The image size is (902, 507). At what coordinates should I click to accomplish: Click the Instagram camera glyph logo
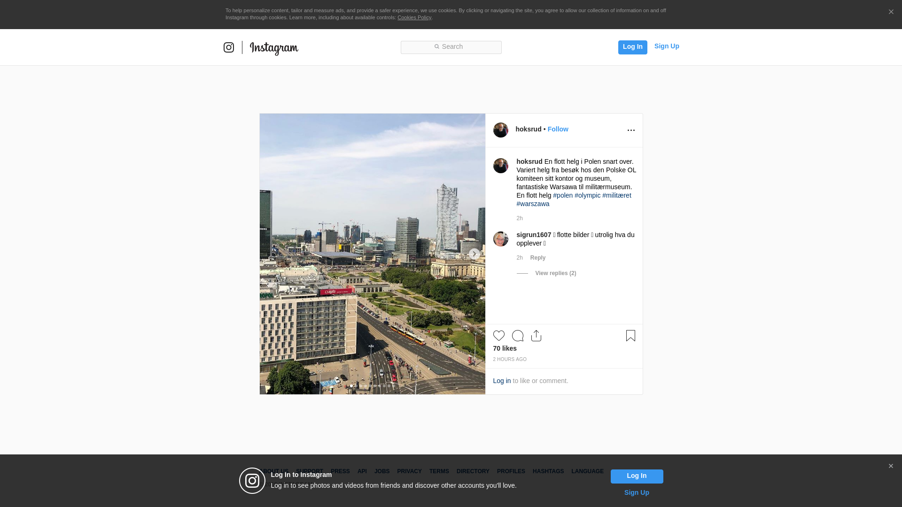229,47
